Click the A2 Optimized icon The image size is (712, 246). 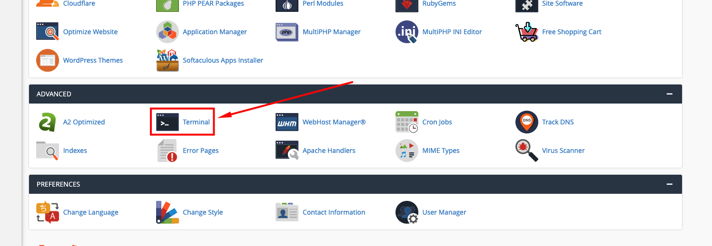tap(48, 122)
